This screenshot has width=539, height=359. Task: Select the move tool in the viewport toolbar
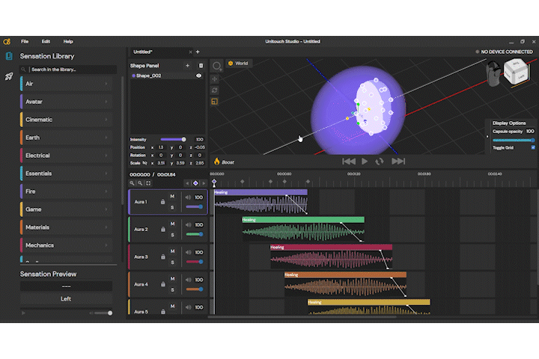coord(215,79)
